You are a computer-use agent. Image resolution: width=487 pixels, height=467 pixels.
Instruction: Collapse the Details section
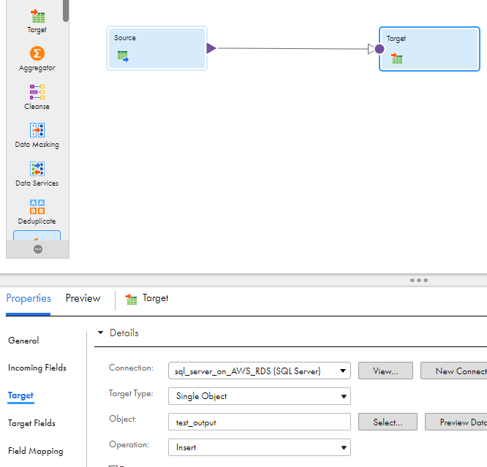[100, 333]
